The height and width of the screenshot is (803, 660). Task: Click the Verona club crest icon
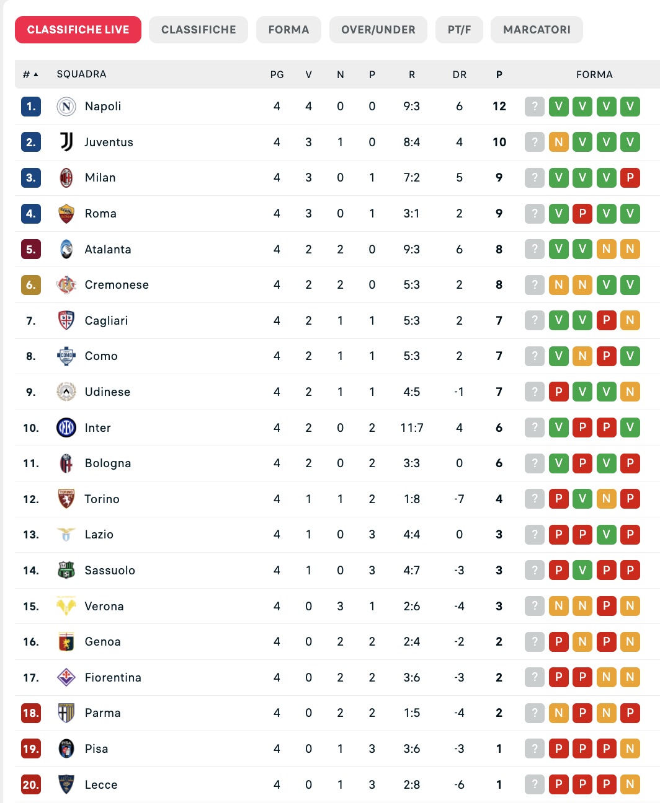pyautogui.click(x=66, y=606)
